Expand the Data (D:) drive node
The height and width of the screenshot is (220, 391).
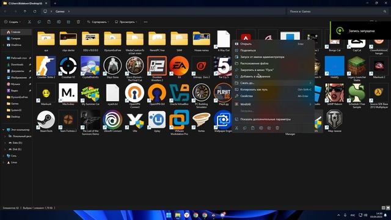(x=5, y=142)
